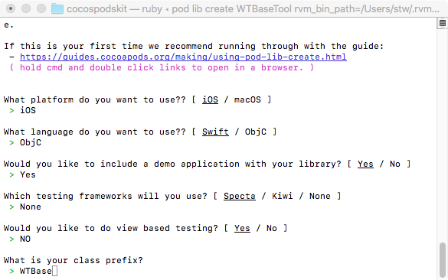This screenshot has width=448, height=280.
Task: Click the window title text cocospodskit
Action: coord(96,9)
